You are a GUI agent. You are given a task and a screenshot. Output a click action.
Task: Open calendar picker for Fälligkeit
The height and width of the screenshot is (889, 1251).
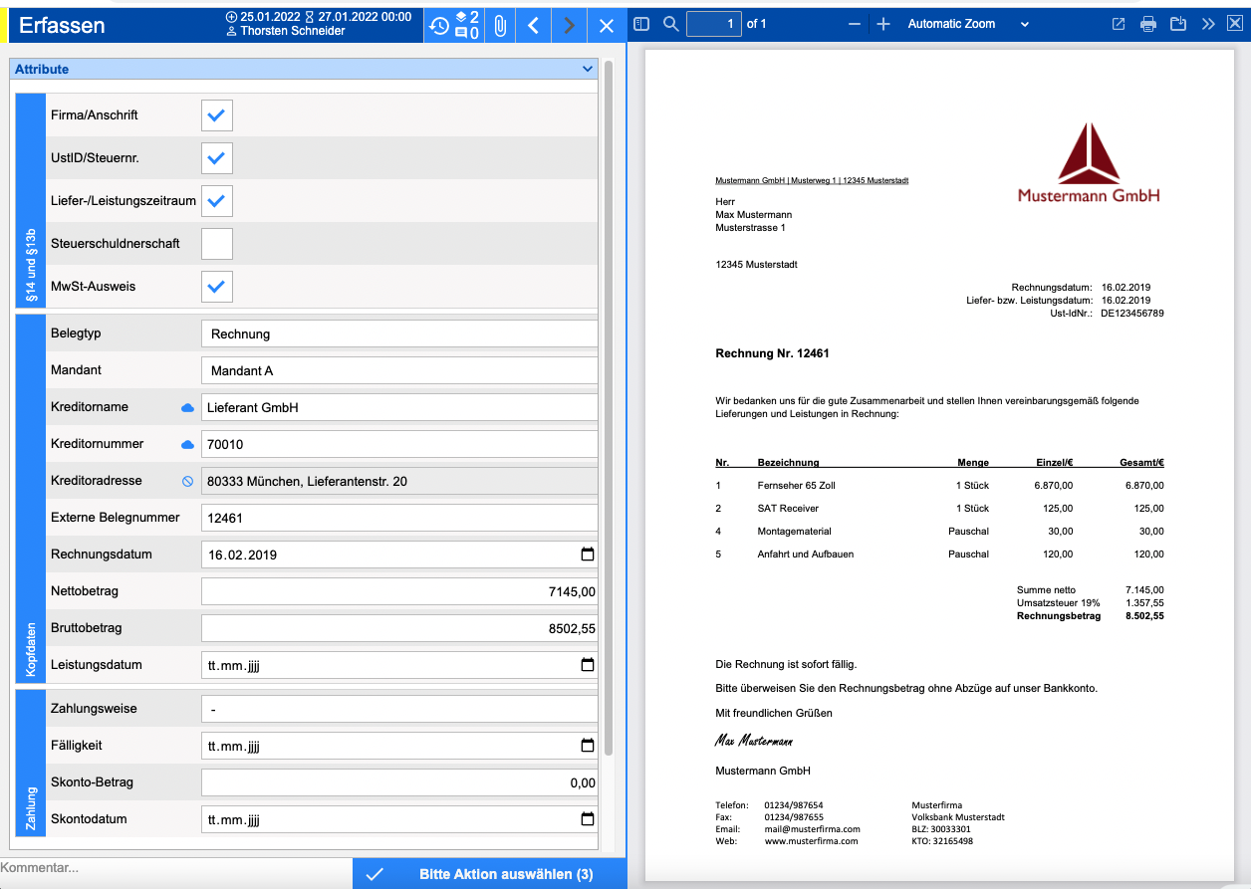click(x=588, y=746)
